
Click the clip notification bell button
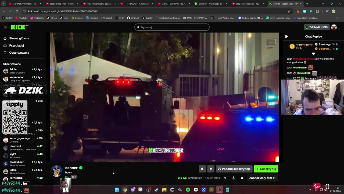tap(202, 169)
